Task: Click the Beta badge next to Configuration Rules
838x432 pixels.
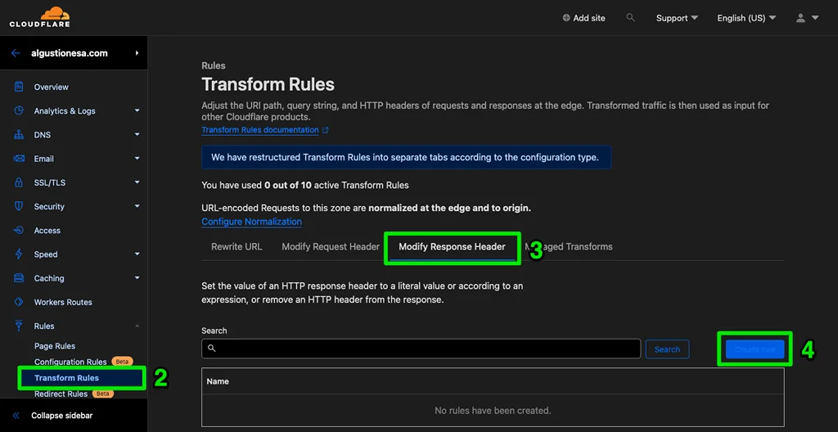Action: 122,362
